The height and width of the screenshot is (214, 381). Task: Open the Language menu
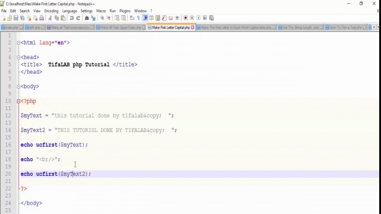pyautogui.click(x=69, y=11)
